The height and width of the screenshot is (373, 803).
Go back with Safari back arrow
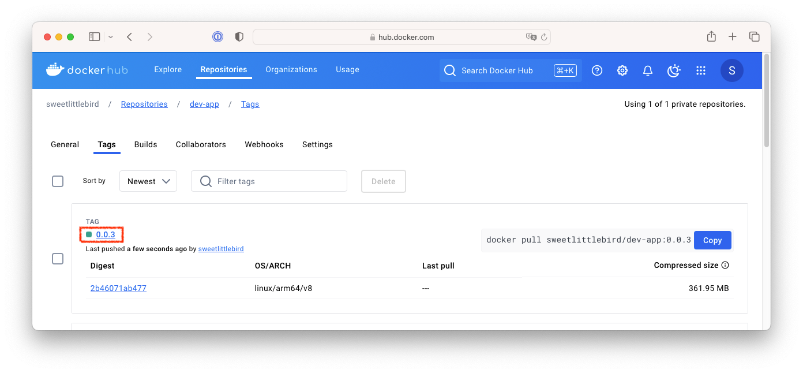click(129, 37)
